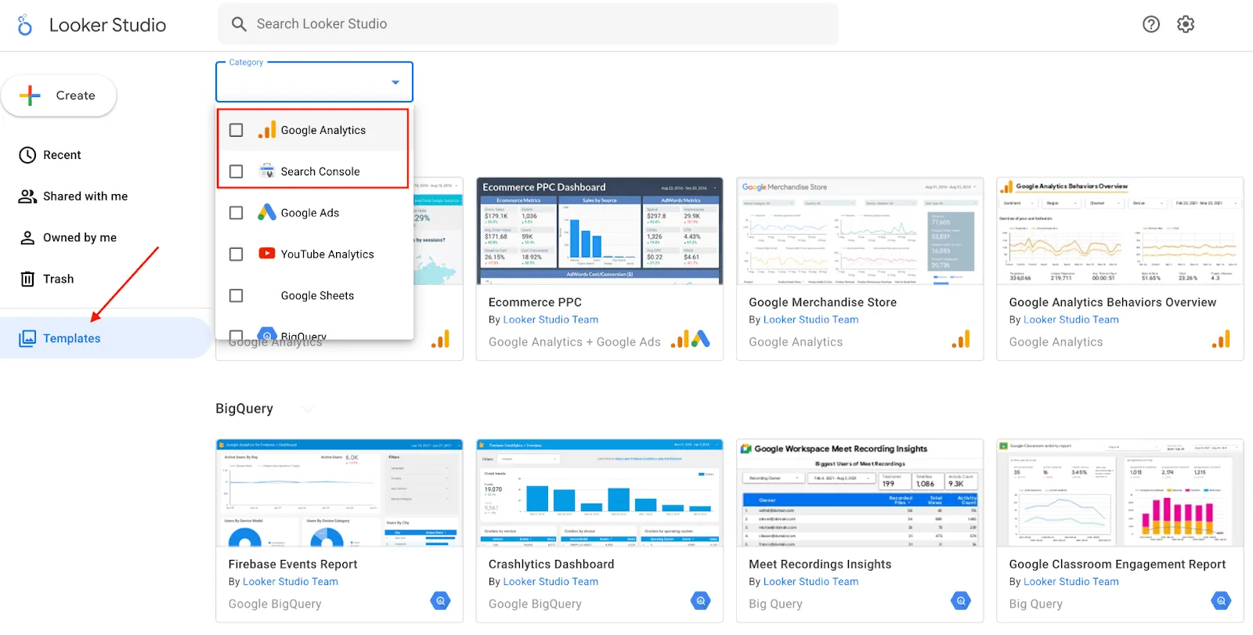Viewport: 1253px width, 635px height.
Task: Open the Help question mark icon
Action: click(1151, 24)
